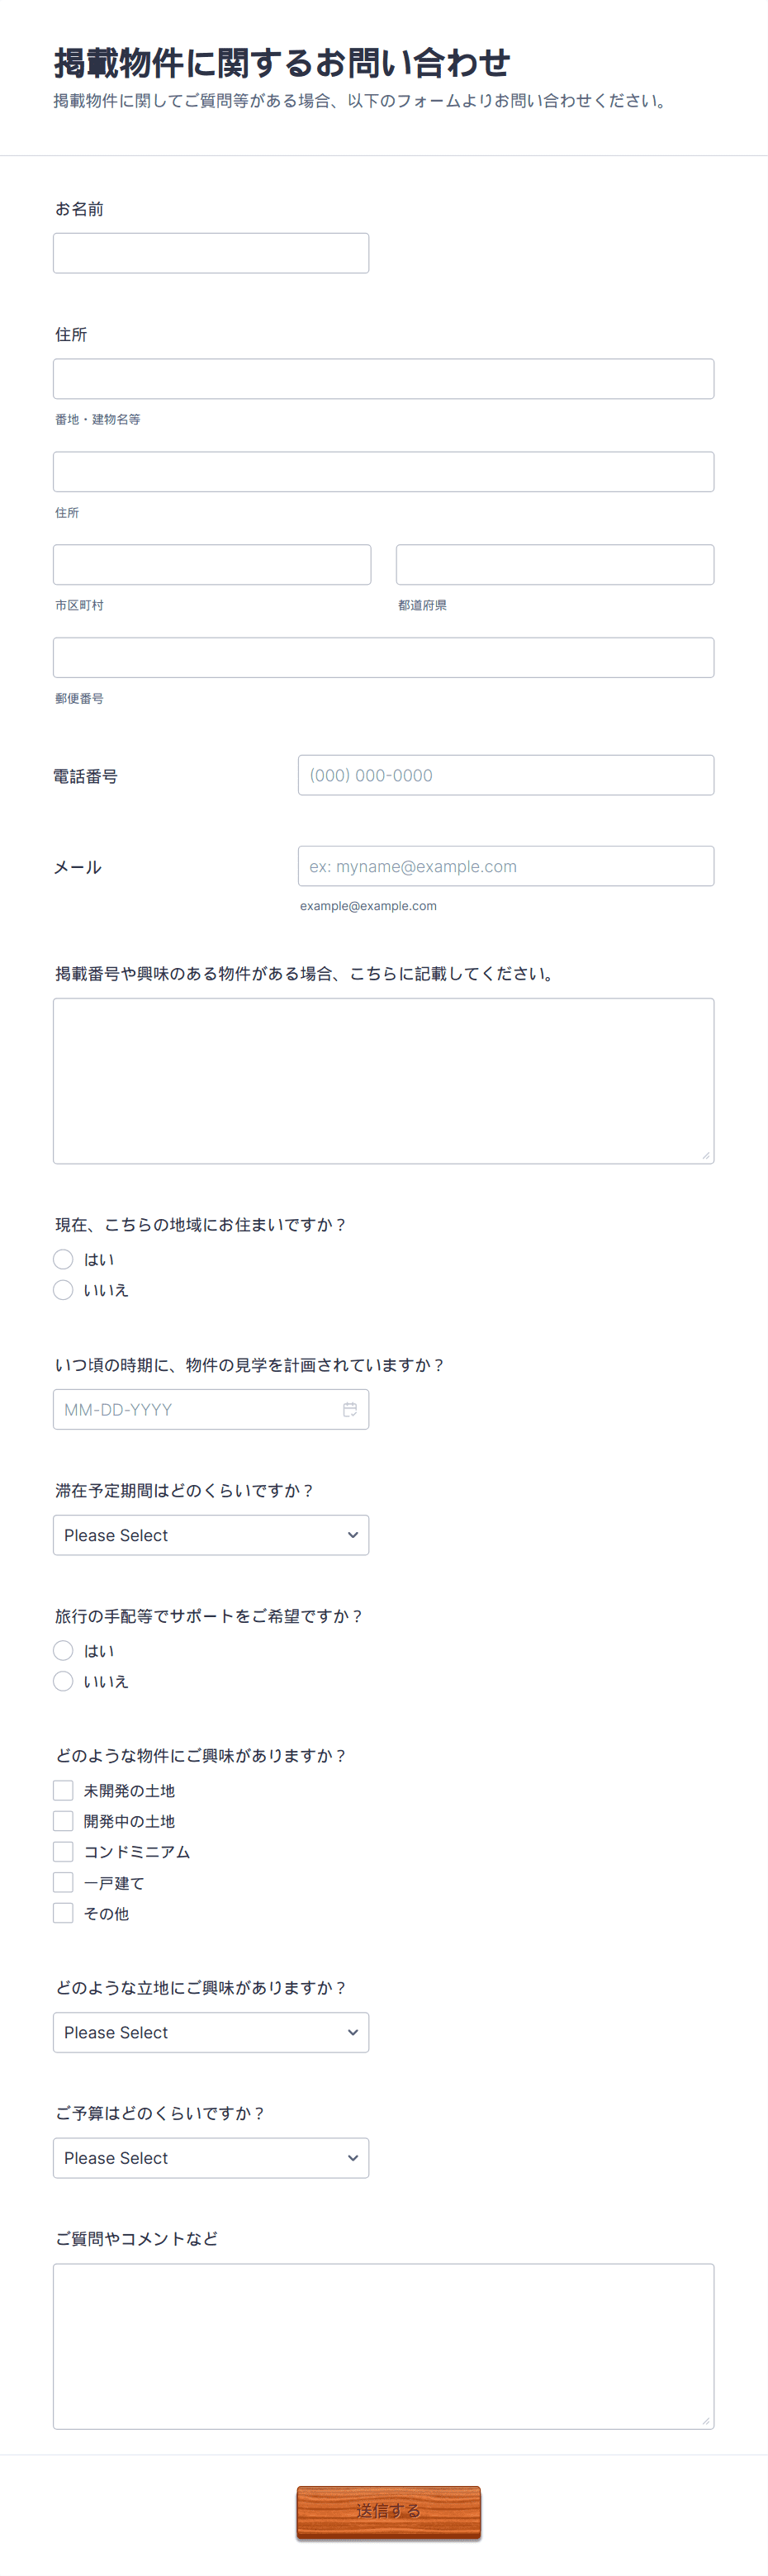Select はい for currently living in this area
Image resolution: width=768 pixels, height=2576 pixels.
point(63,1259)
